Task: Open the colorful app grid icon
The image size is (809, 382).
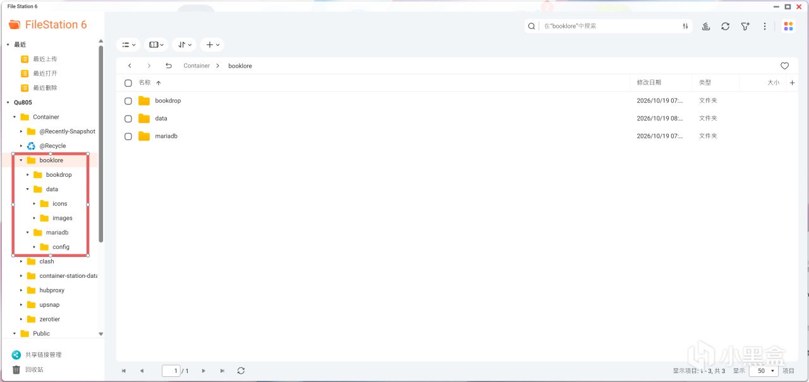Action: pyautogui.click(x=788, y=26)
